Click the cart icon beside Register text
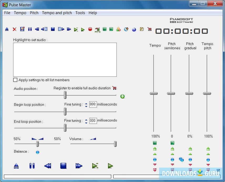This screenshot has width=225, height=182. pos(114,88)
